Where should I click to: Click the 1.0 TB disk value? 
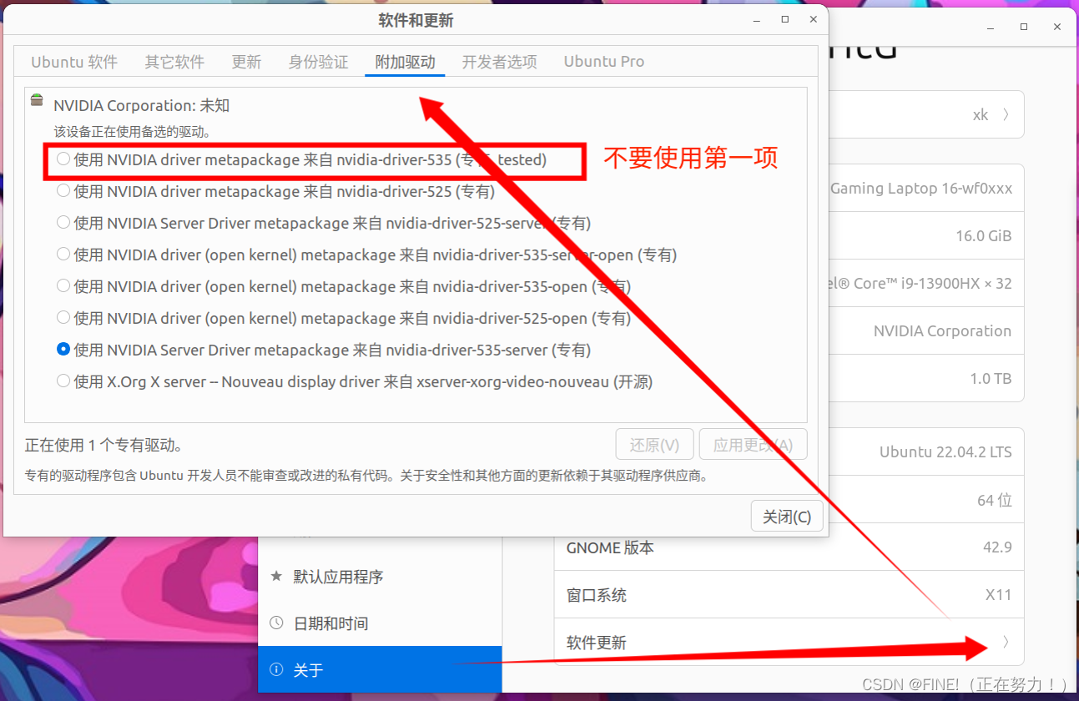991,379
